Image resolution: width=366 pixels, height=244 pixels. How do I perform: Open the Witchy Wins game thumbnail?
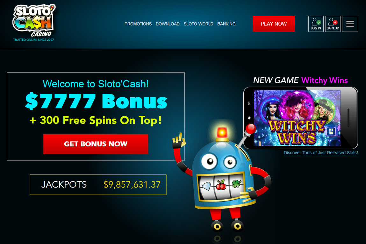[297, 118]
